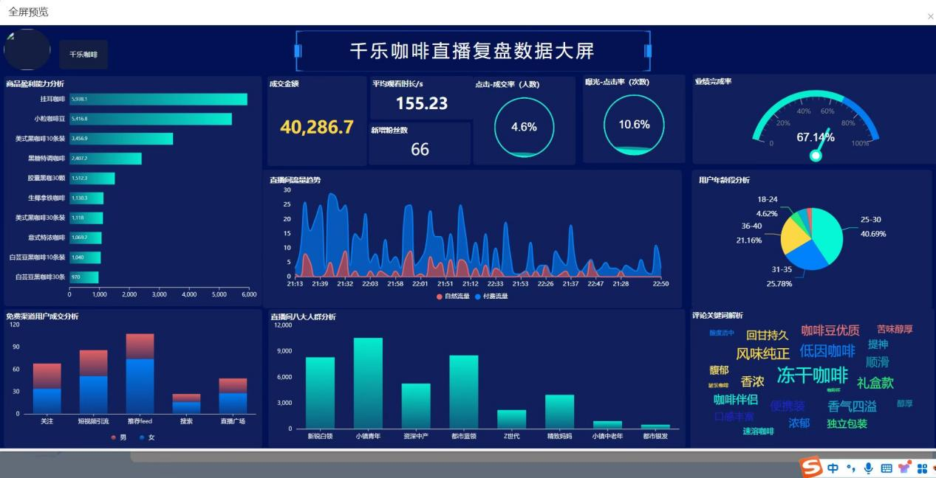Open the IME skin shirt icon

[x=904, y=468]
